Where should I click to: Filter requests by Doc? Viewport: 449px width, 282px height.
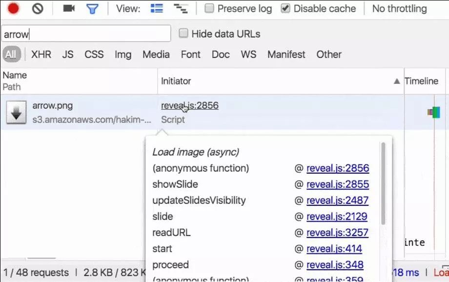pyautogui.click(x=221, y=54)
